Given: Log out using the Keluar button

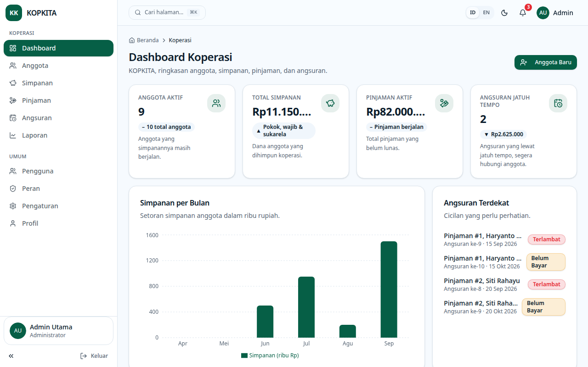Looking at the screenshot, I should click(x=94, y=356).
